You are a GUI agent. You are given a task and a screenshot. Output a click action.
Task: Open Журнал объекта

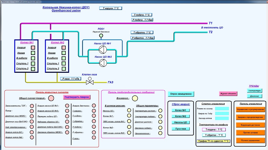[228, 93]
